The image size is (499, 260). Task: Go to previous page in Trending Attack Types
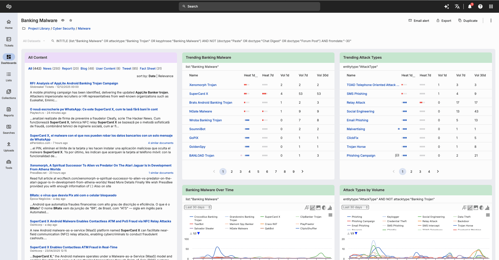pyautogui.click(x=394, y=171)
